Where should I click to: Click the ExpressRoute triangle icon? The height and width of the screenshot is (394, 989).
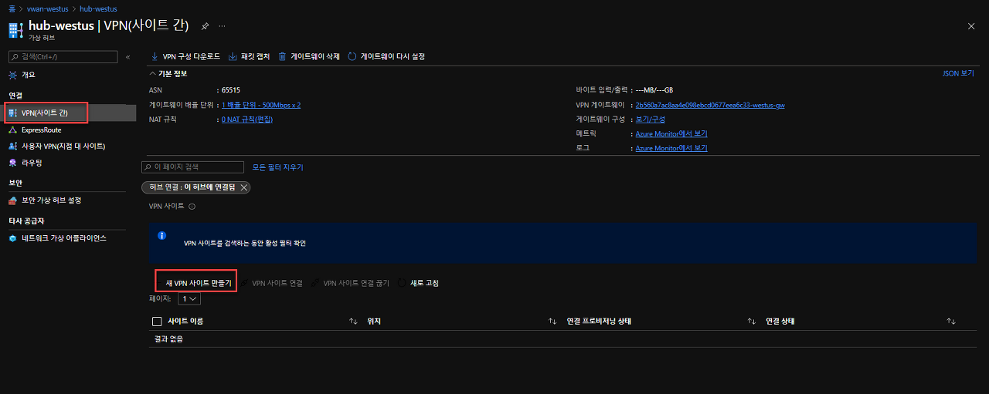coord(12,130)
